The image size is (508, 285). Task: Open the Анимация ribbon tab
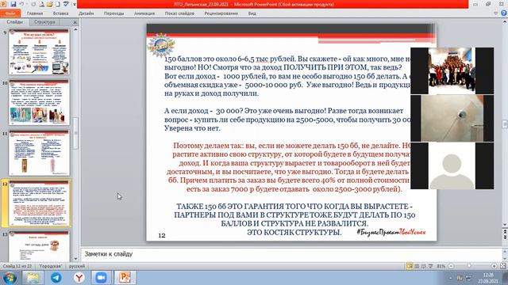144,13
